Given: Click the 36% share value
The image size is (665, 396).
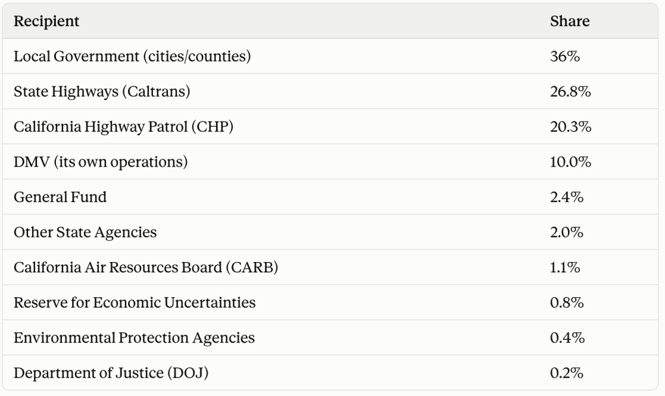Looking at the screenshot, I should (x=565, y=57).
